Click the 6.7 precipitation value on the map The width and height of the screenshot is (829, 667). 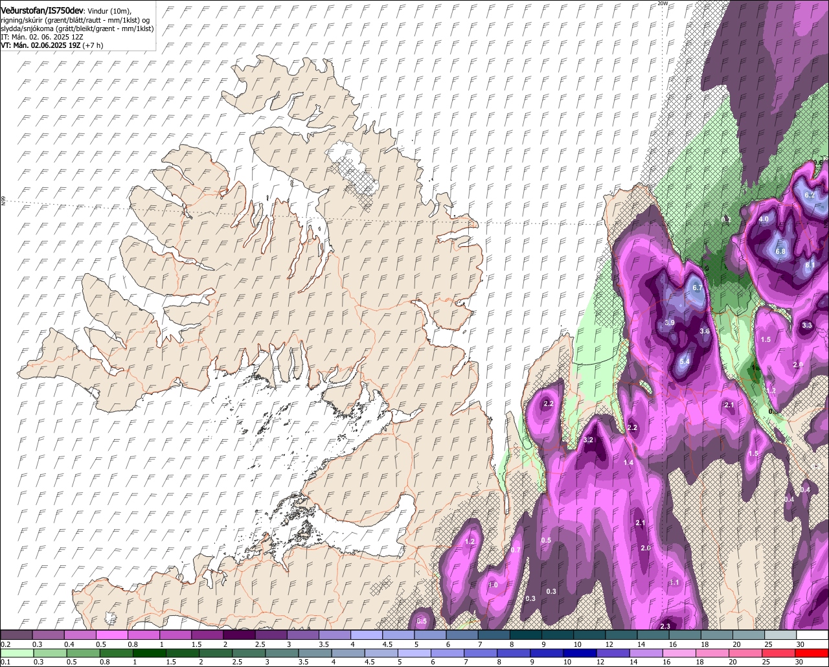click(x=698, y=288)
